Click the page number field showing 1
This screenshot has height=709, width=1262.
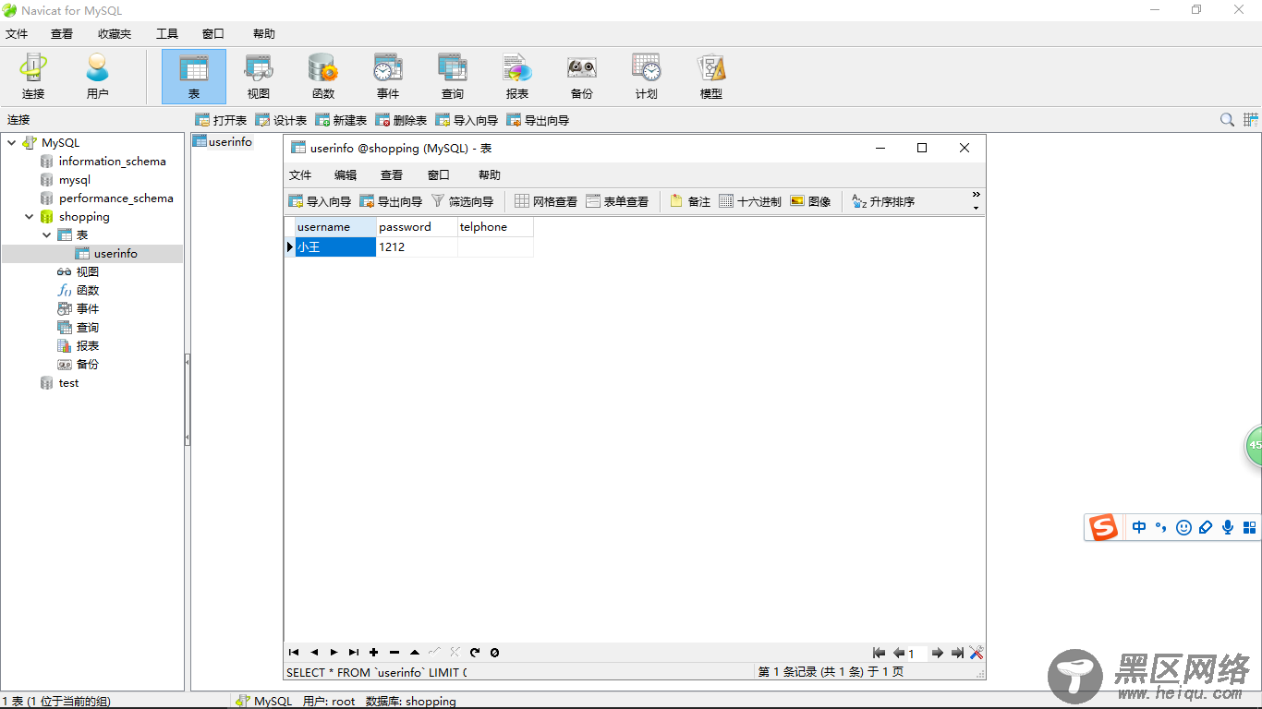[916, 654]
